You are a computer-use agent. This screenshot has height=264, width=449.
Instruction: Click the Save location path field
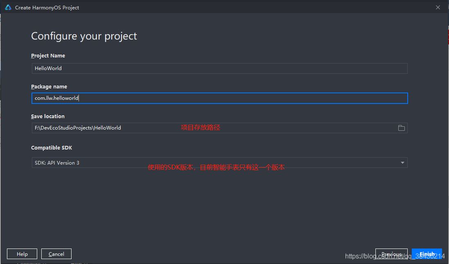[219, 128]
